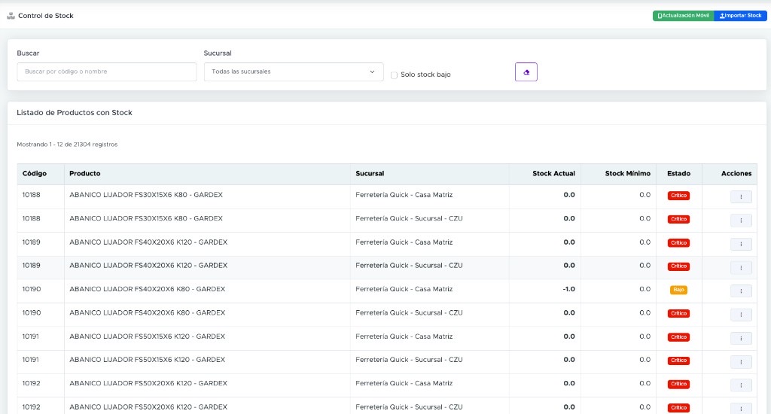The image size is (771, 414).
Task: Click the Bajo status badge for 10190
Action: tap(678, 290)
